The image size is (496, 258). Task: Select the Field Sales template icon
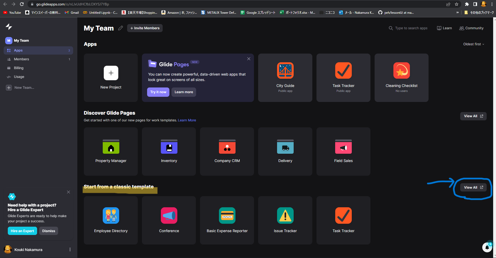click(x=343, y=147)
